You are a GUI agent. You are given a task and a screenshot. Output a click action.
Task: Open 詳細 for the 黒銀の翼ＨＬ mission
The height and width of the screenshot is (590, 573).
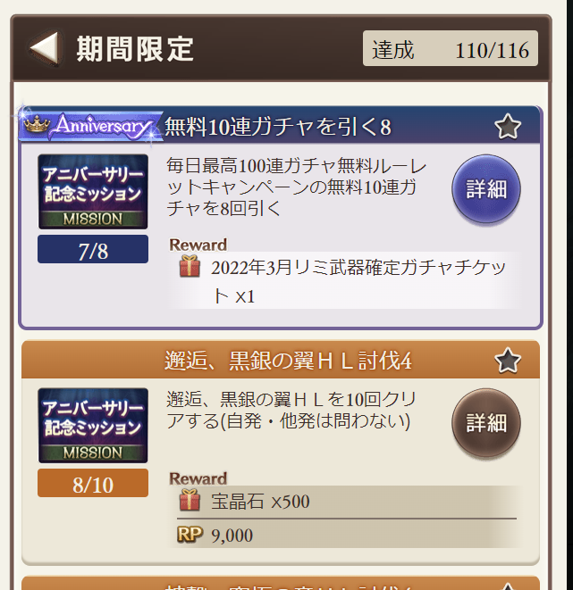point(486,423)
